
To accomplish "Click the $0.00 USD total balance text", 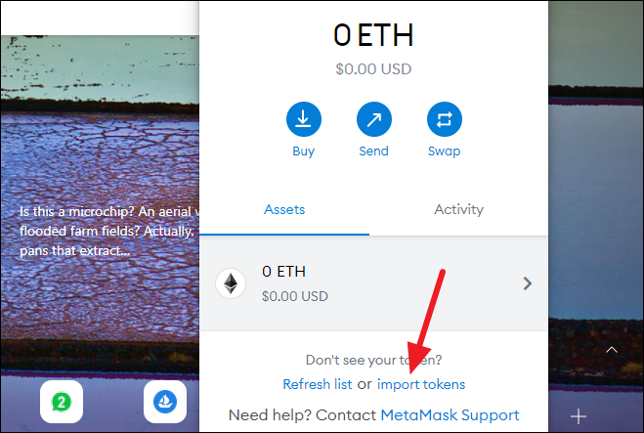I will (373, 69).
